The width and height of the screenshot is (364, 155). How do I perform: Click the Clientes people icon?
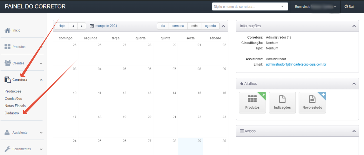[x=8, y=63]
